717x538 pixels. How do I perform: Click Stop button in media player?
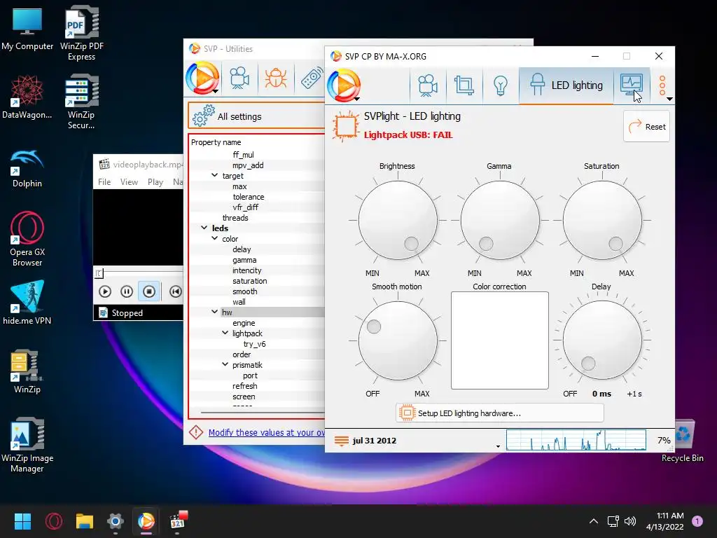[x=149, y=291]
